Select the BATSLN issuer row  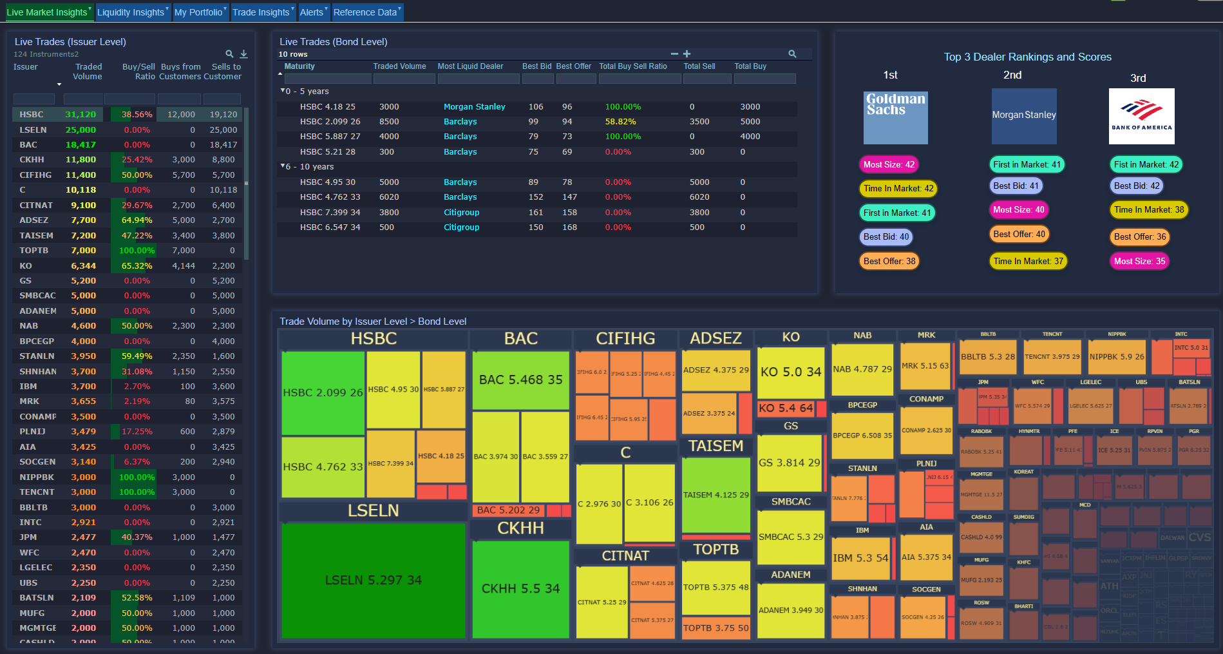(128, 597)
